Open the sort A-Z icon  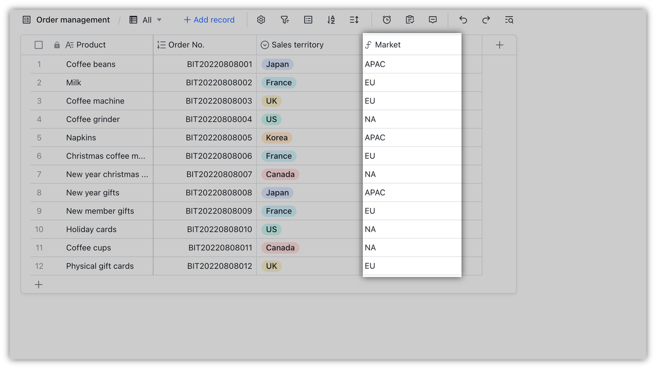331,19
